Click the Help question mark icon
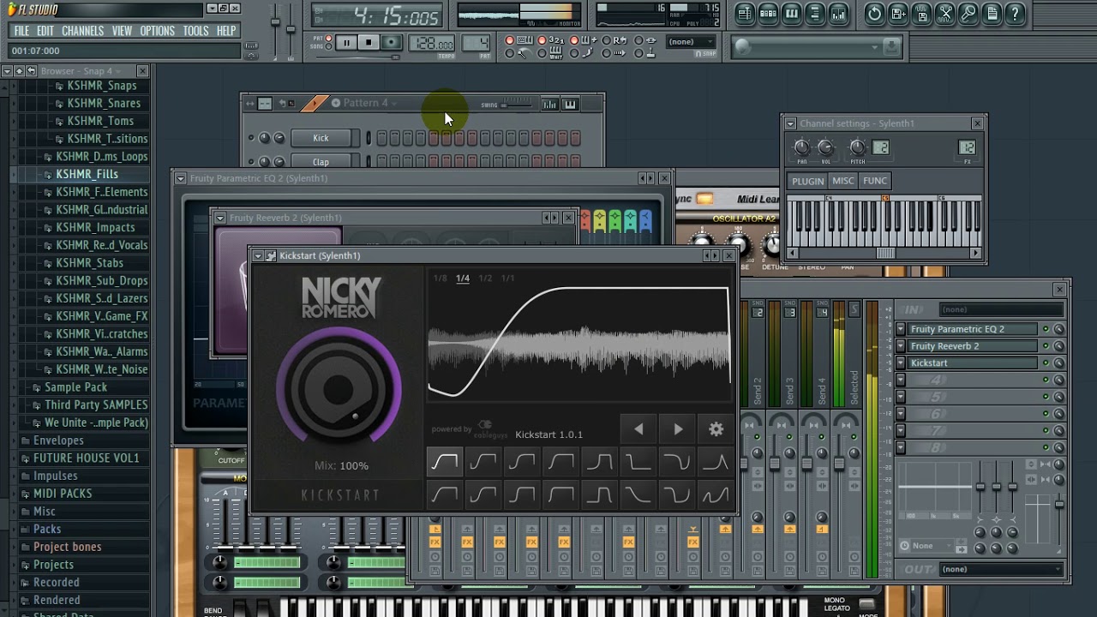 pyautogui.click(x=1015, y=14)
